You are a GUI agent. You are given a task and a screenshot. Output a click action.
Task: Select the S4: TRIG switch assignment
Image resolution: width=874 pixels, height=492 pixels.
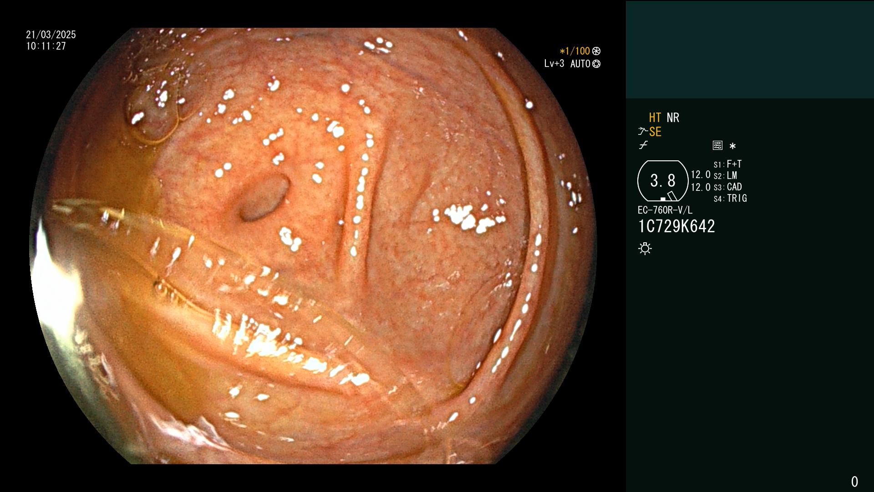pos(730,198)
